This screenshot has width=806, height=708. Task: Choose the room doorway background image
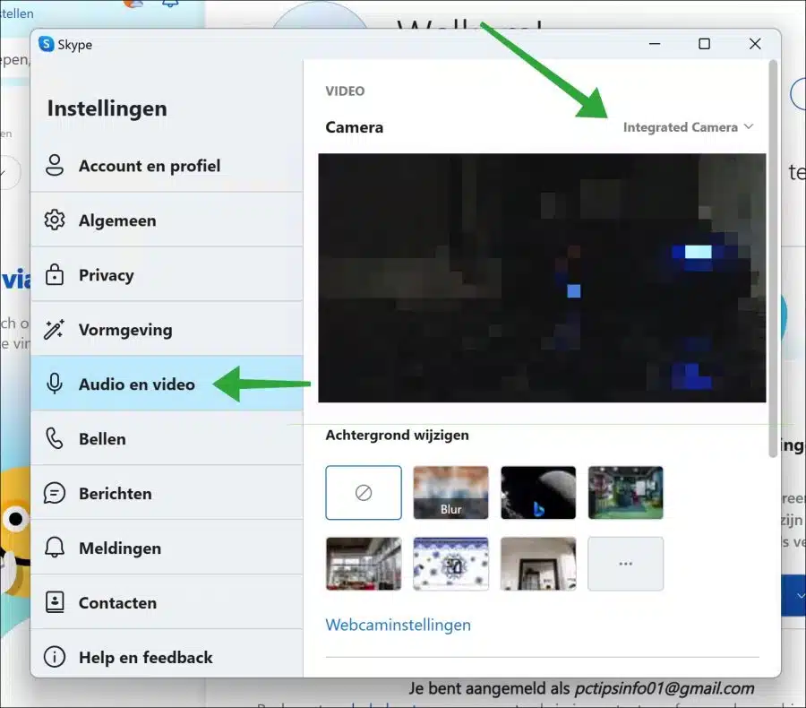coord(538,564)
